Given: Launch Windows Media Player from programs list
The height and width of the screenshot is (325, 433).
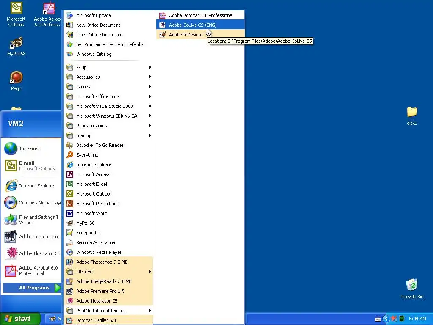Looking at the screenshot, I should pyautogui.click(x=109, y=252).
